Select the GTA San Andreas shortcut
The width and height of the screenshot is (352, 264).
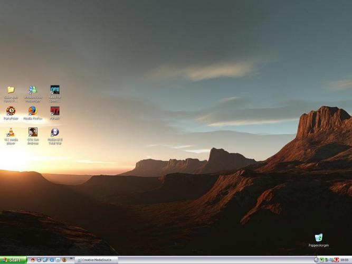(33, 133)
